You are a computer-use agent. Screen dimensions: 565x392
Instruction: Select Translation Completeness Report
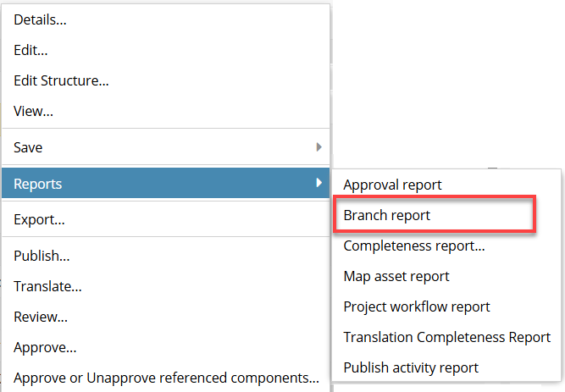click(446, 337)
